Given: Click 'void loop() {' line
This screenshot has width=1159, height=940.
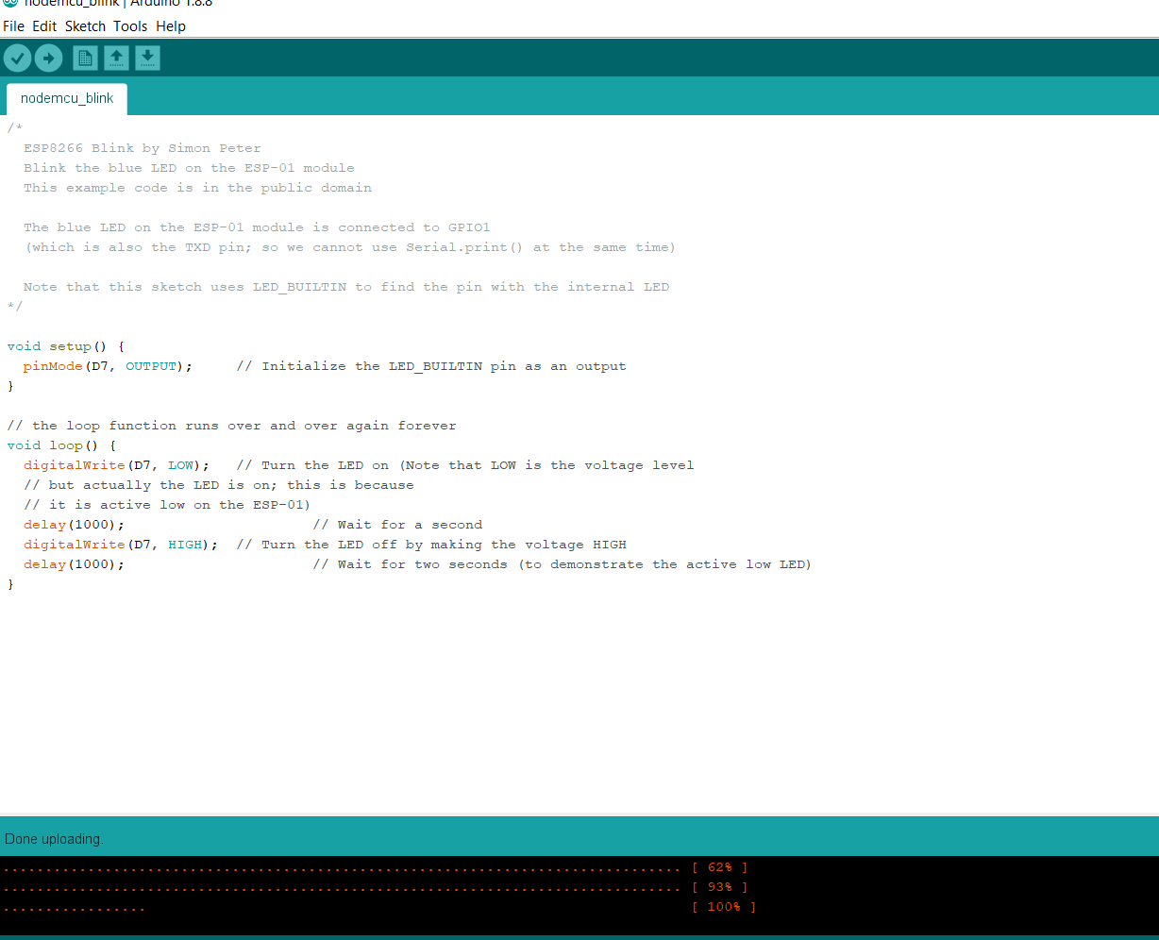Looking at the screenshot, I should (x=61, y=445).
